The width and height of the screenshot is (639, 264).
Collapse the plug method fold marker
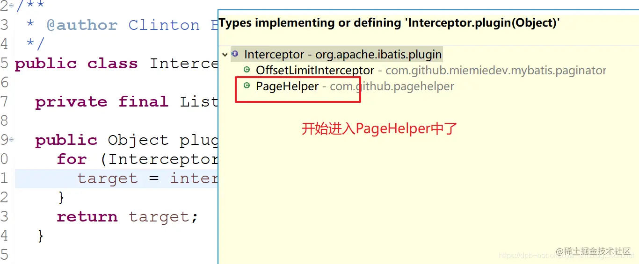11,140
